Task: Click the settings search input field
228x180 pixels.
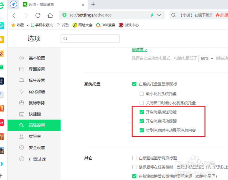Action: click(x=90, y=39)
